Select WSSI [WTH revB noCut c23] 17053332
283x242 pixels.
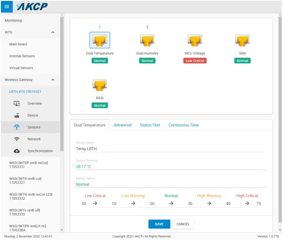[31, 196]
